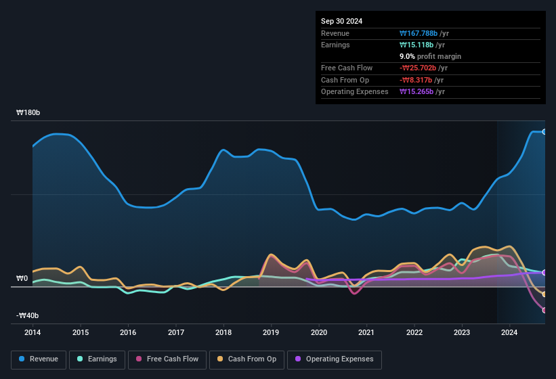Toggle the Free Cash Flow legend button
The height and width of the screenshot is (379, 556).
167,359
